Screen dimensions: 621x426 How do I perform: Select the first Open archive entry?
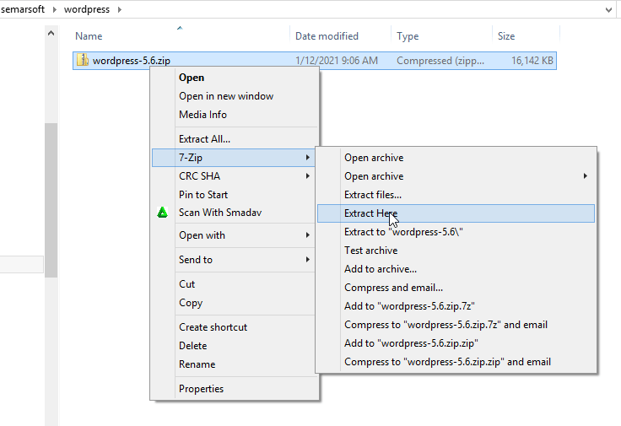pos(456,158)
